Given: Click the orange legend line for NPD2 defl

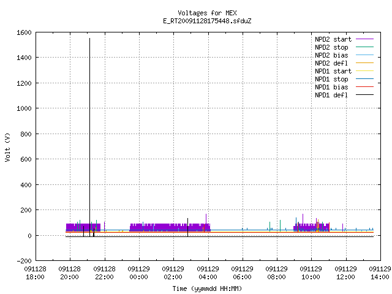Looking at the screenshot, I should [x=365, y=63].
